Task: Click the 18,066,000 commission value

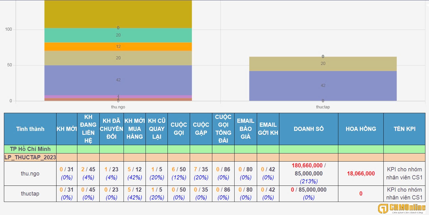Action: pyautogui.click(x=361, y=174)
